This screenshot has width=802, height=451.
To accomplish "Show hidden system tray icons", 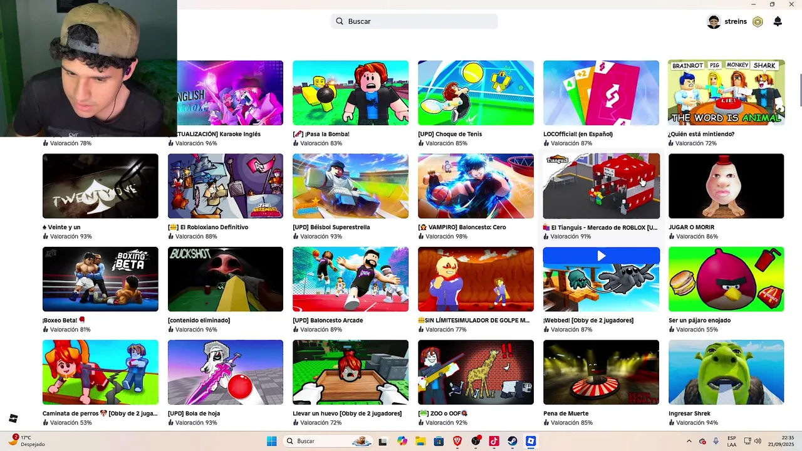I will pyautogui.click(x=689, y=441).
